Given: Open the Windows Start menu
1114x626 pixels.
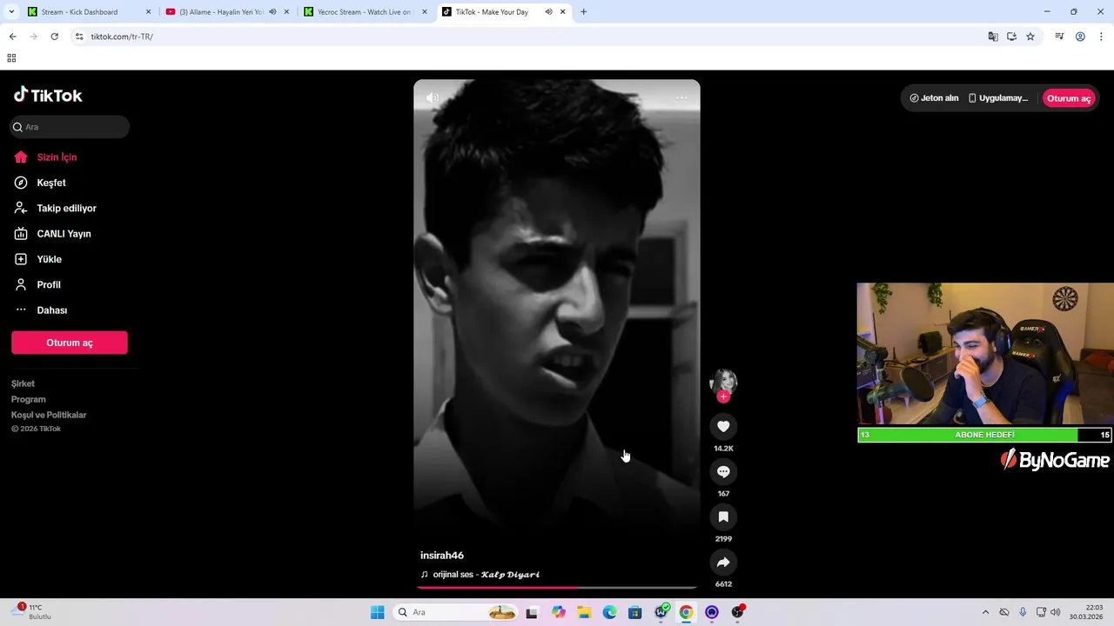Looking at the screenshot, I should tap(377, 612).
